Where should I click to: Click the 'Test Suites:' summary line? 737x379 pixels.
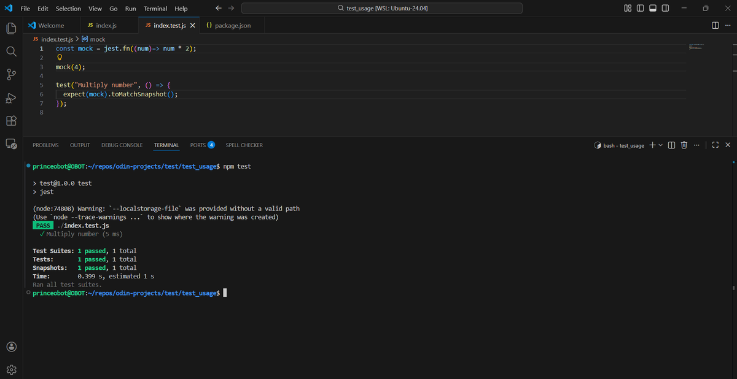point(85,251)
